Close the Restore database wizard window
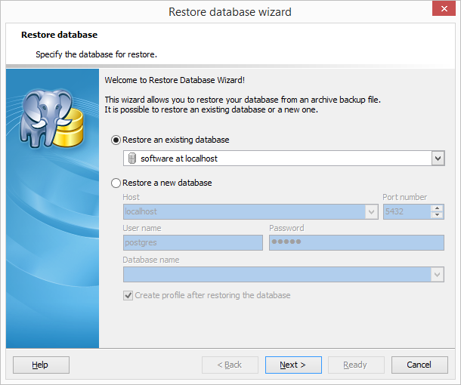Image resolution: width=461 pixels, height=385 pixels. tap(444, 9)
